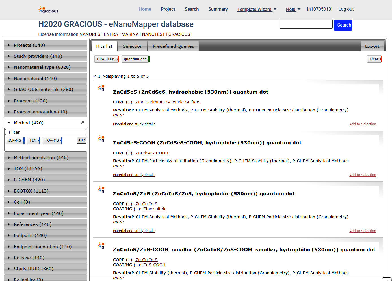Click the logo icon beside ZnCuInS/ZnS-COOH_smaller result
The width and height of the screenshot is (392, 281).
(101, 246)
